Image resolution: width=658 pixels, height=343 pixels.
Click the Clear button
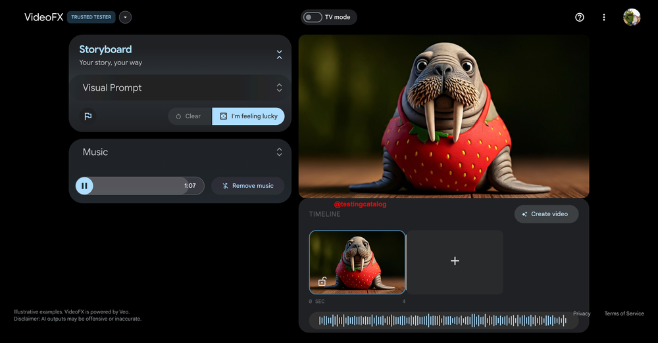click(190, 116)
